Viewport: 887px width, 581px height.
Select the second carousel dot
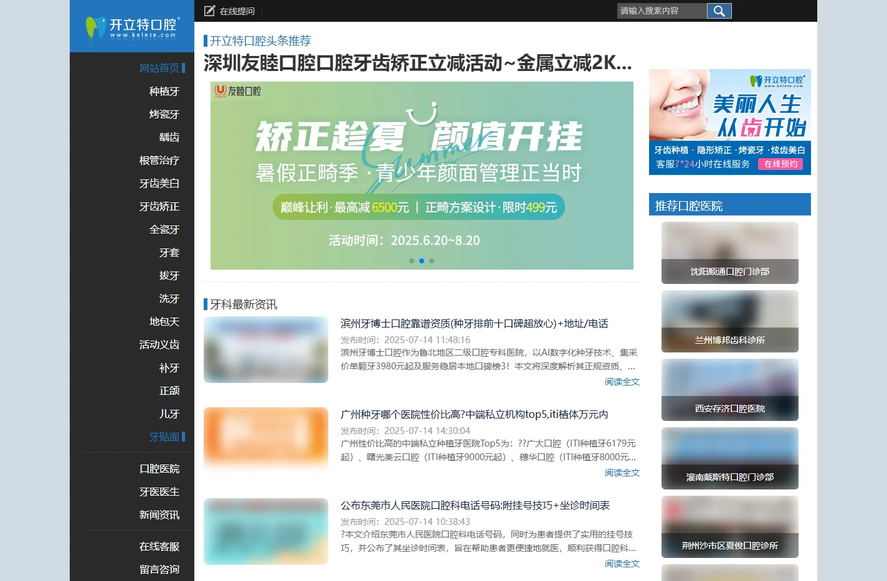422,261
